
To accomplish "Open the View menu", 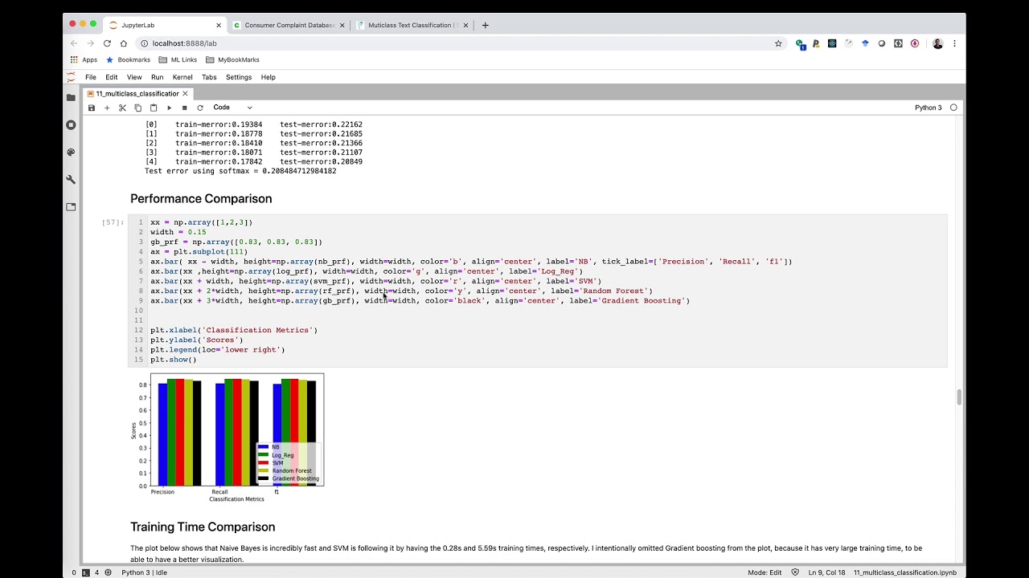I will click(x=134, y=77).
